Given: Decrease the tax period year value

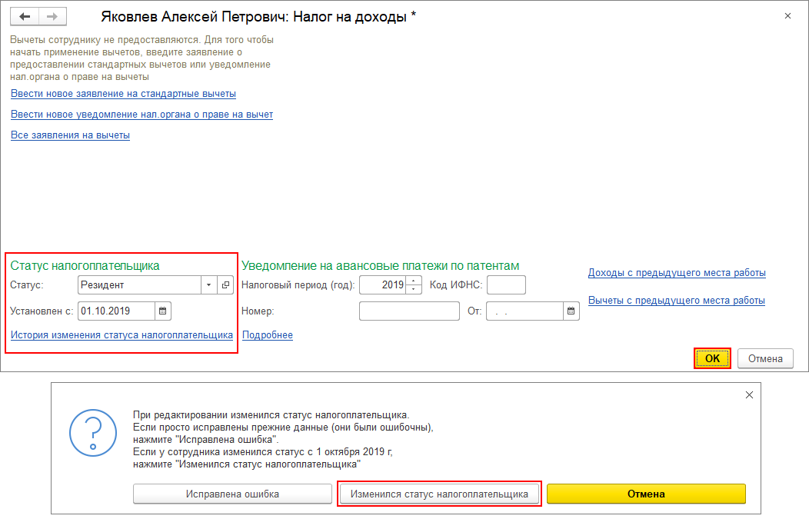Looking at the screenshot, I should [x=414, y=290].
